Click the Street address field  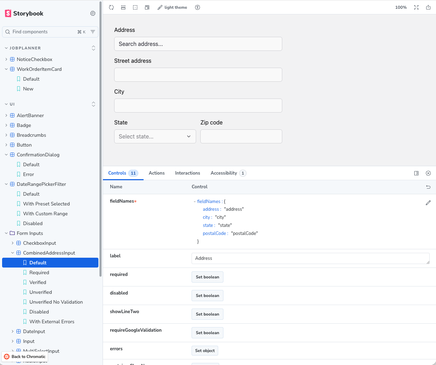point(198,75)
